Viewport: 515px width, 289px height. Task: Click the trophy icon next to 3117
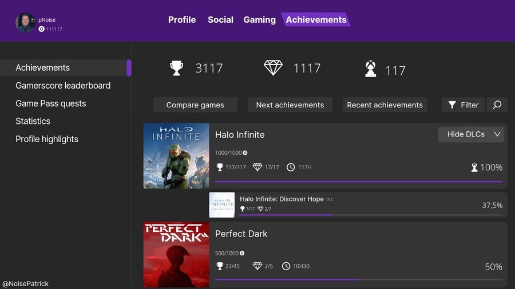tap(176, 68)
